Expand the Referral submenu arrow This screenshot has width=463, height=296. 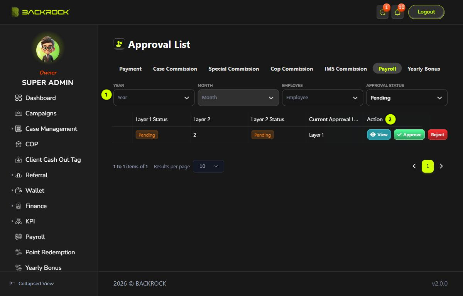[x=12, y=175]
